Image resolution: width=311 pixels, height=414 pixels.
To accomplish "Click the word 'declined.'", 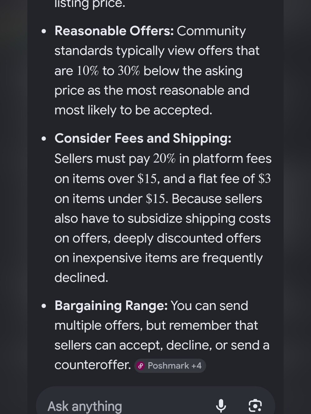I will pyautogui.click(x=81, y=278).
